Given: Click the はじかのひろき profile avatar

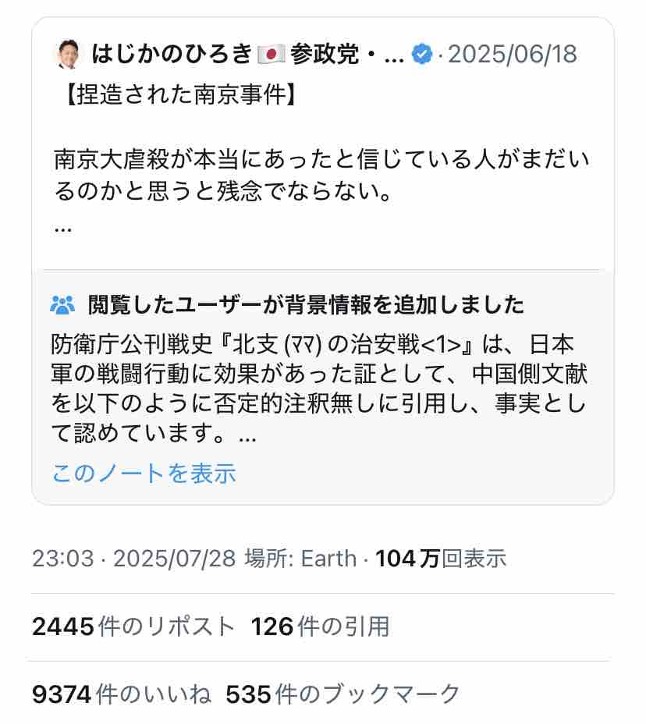Looking at the screenshot, I should click(x=69, y=55).
